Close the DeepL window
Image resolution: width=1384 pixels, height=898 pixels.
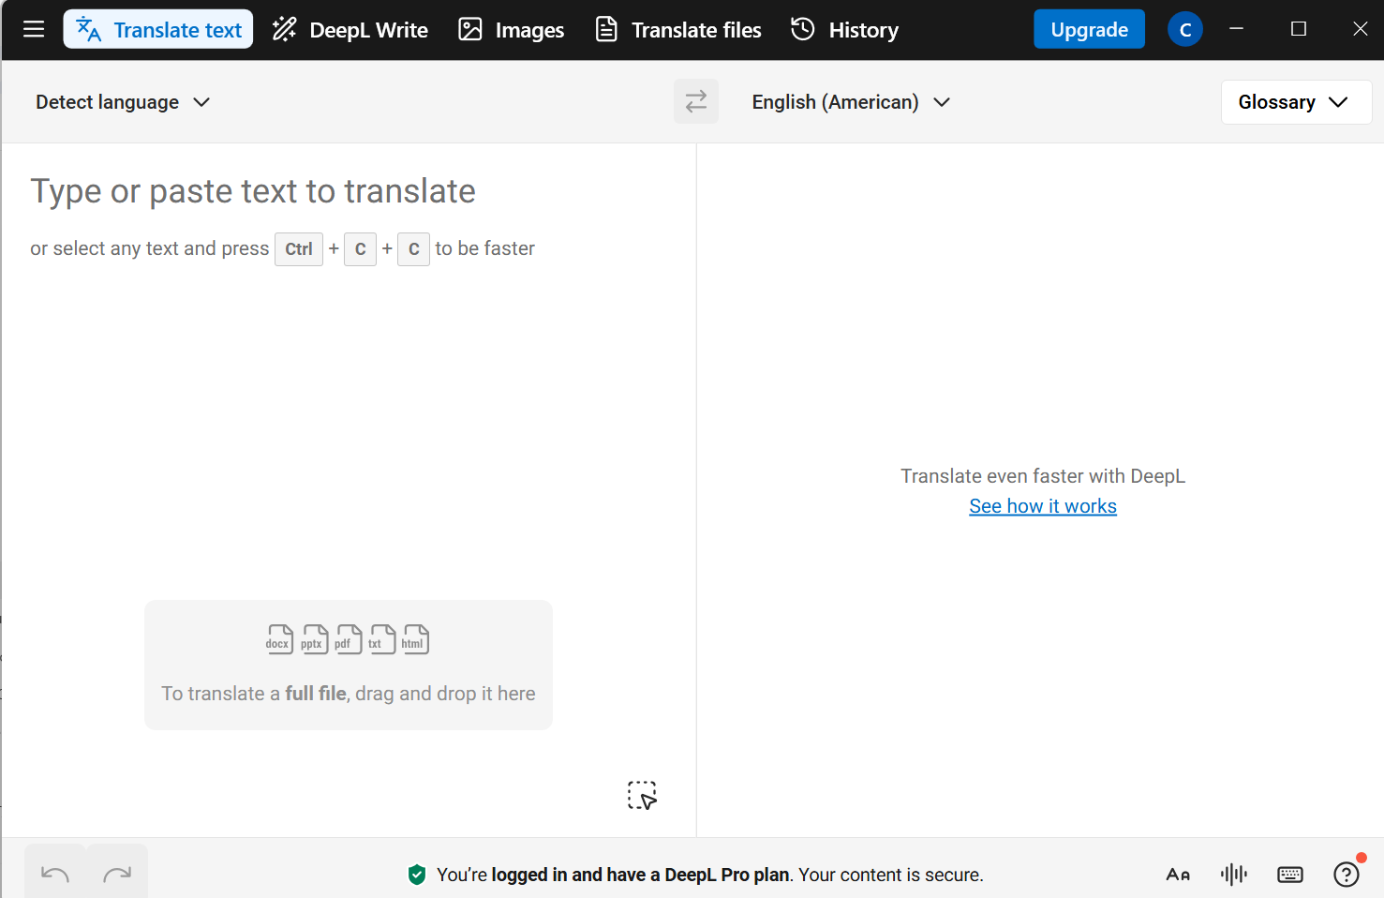click(x=1360, y=29)
